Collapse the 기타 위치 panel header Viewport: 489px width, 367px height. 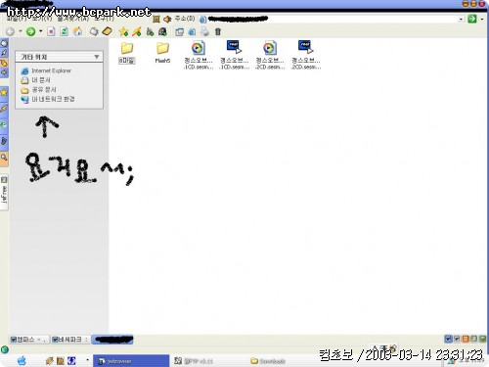59,57
